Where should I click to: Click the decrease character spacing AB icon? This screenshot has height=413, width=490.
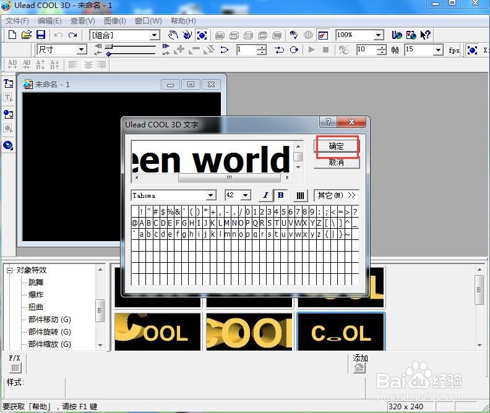pyautogui.click(x=27, y=64)
